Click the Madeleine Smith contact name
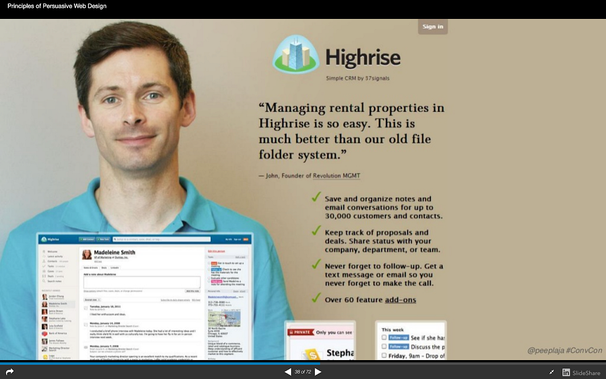Viewport: 606px width, 379px height. coord(115,252)
